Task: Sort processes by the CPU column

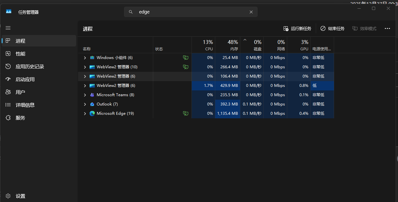Action: 203,45
